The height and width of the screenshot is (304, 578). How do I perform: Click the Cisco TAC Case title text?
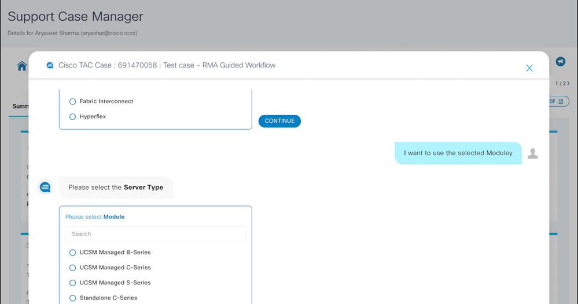tap(167, 65)
